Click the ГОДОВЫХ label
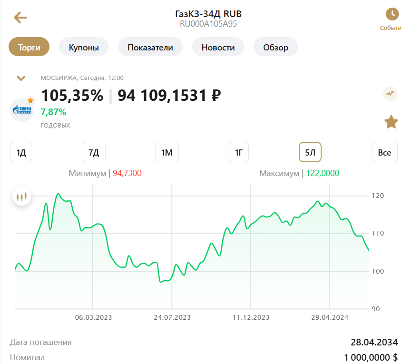The height and width of the screenshot is (364, 402). [x=55, y=125]
